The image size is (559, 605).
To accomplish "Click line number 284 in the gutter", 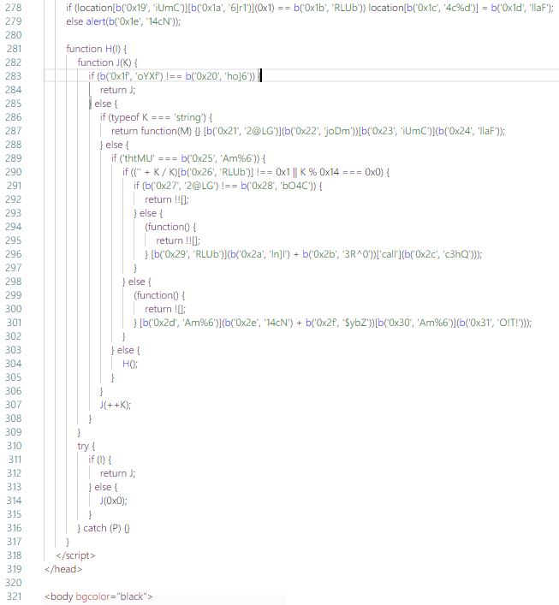I will click(x=14, y=90).
